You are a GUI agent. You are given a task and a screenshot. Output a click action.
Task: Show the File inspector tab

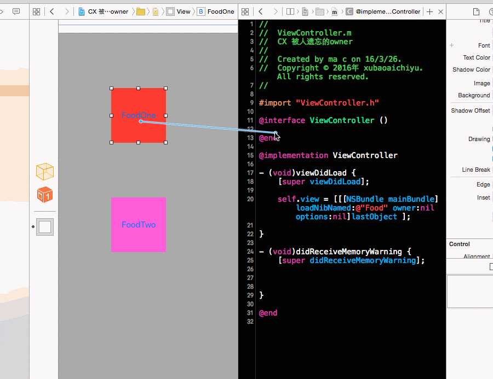(476, 12)
